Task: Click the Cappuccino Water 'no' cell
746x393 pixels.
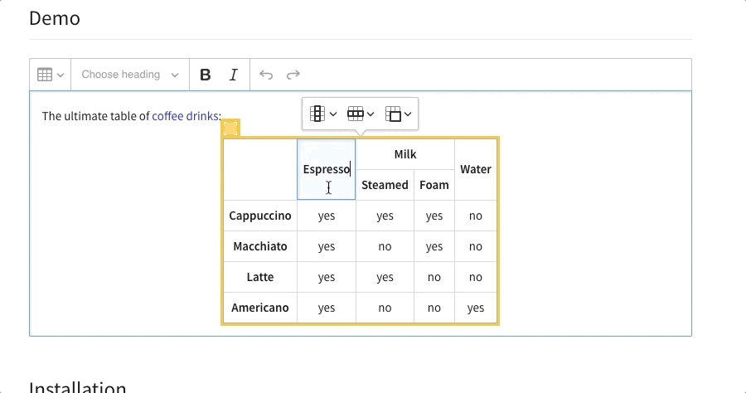Action: tap(476, 216)
